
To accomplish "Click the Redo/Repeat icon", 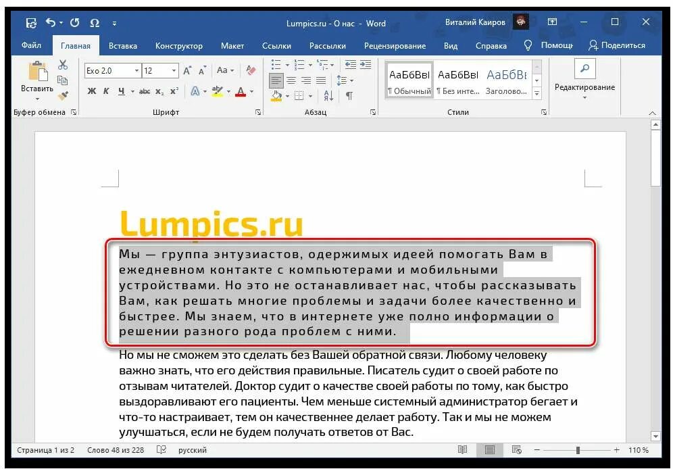I will pos(75,22).
